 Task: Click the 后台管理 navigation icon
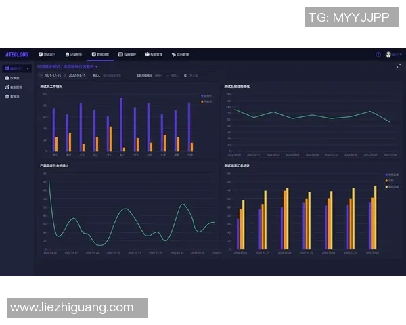pos(174,54)
